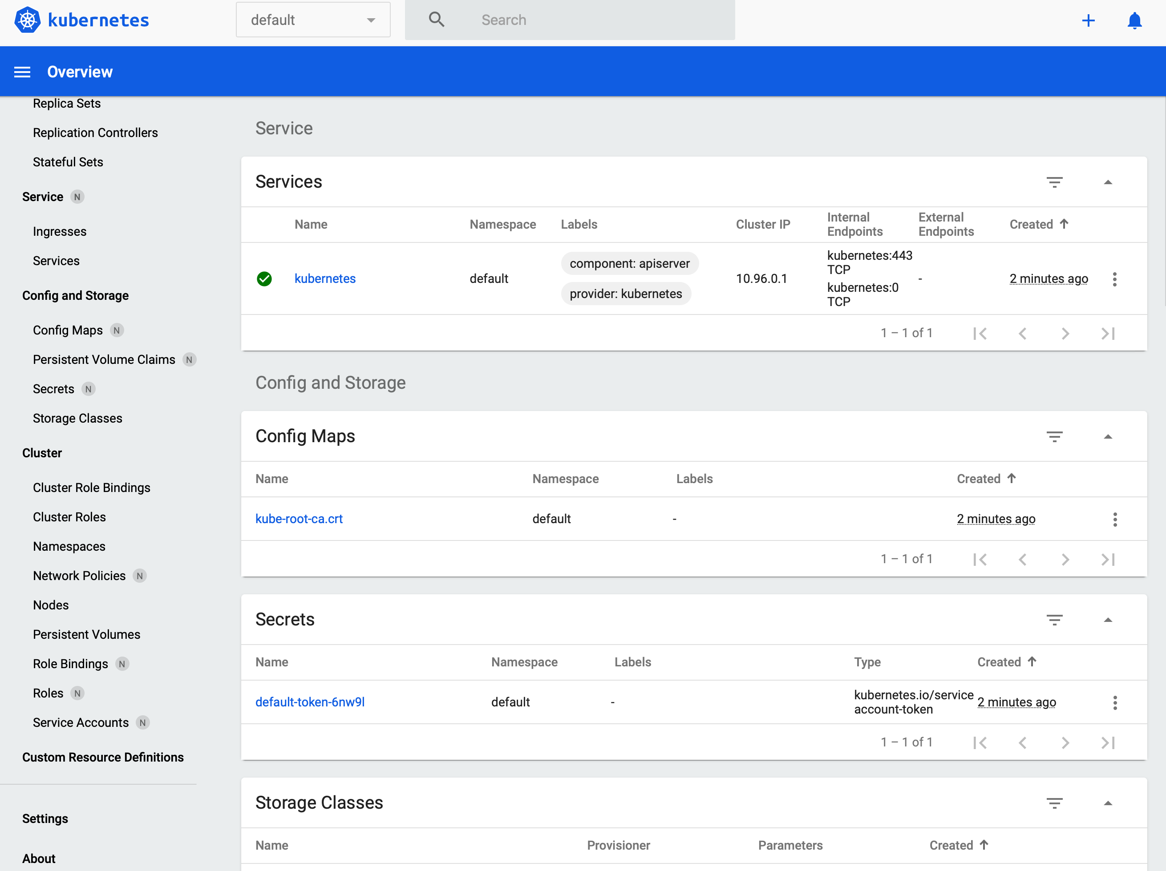The width and height of the screenshot is (1166, 871).
Task: Go to last page in Config Maps pagination
Action: click(1108, 560)
